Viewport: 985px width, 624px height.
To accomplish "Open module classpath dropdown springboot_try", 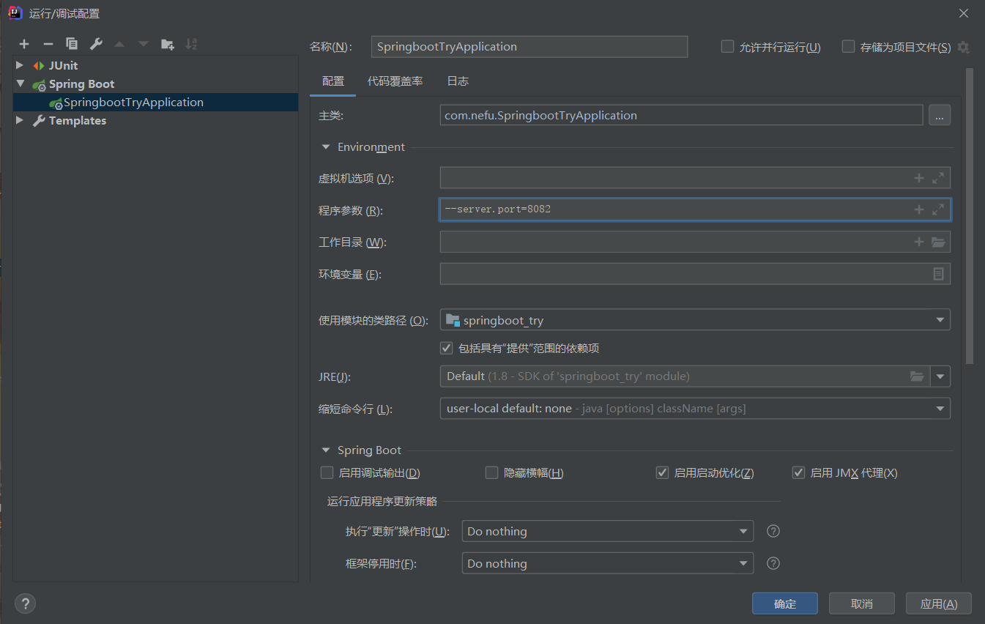I will coord(695,320).
